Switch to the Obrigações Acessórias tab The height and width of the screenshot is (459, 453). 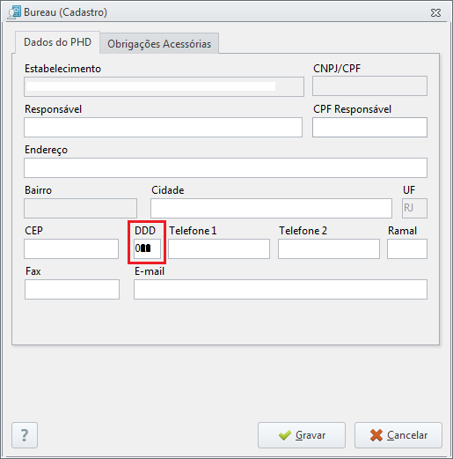[x=159, y=44]
